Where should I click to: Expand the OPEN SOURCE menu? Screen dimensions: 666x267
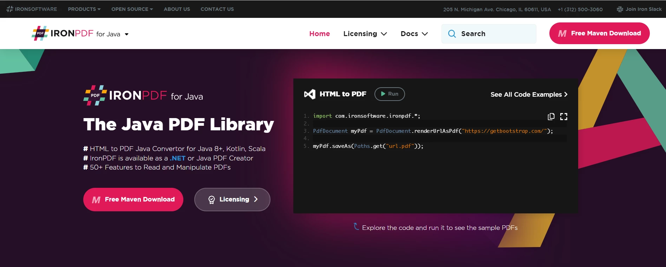point(132,9)
